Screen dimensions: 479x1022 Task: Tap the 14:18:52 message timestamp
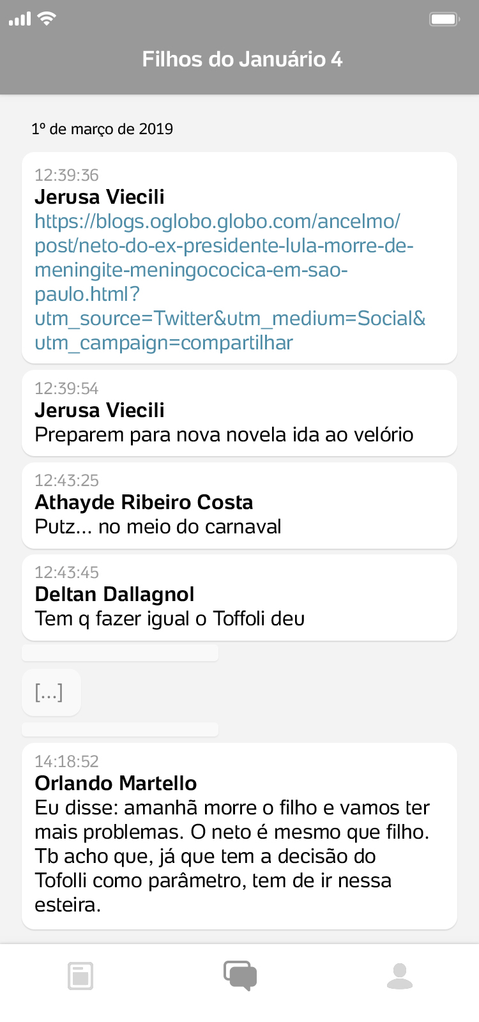tap(66, 761)
